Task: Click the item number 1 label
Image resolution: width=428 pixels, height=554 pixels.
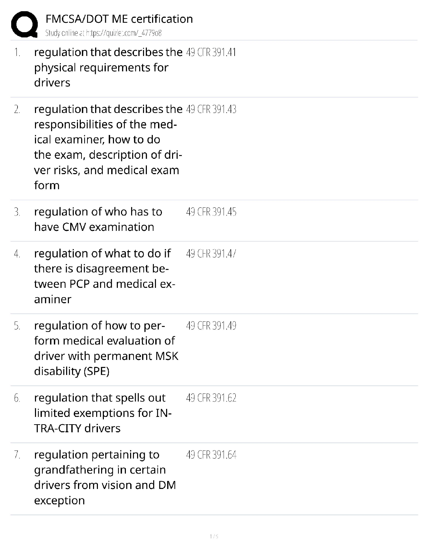Action: [x=17, y=52]
